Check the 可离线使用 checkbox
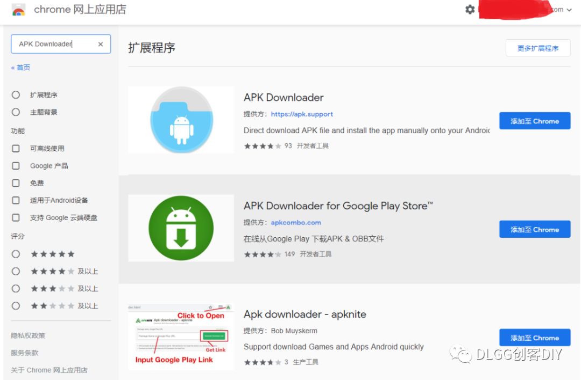 (16, 148)
